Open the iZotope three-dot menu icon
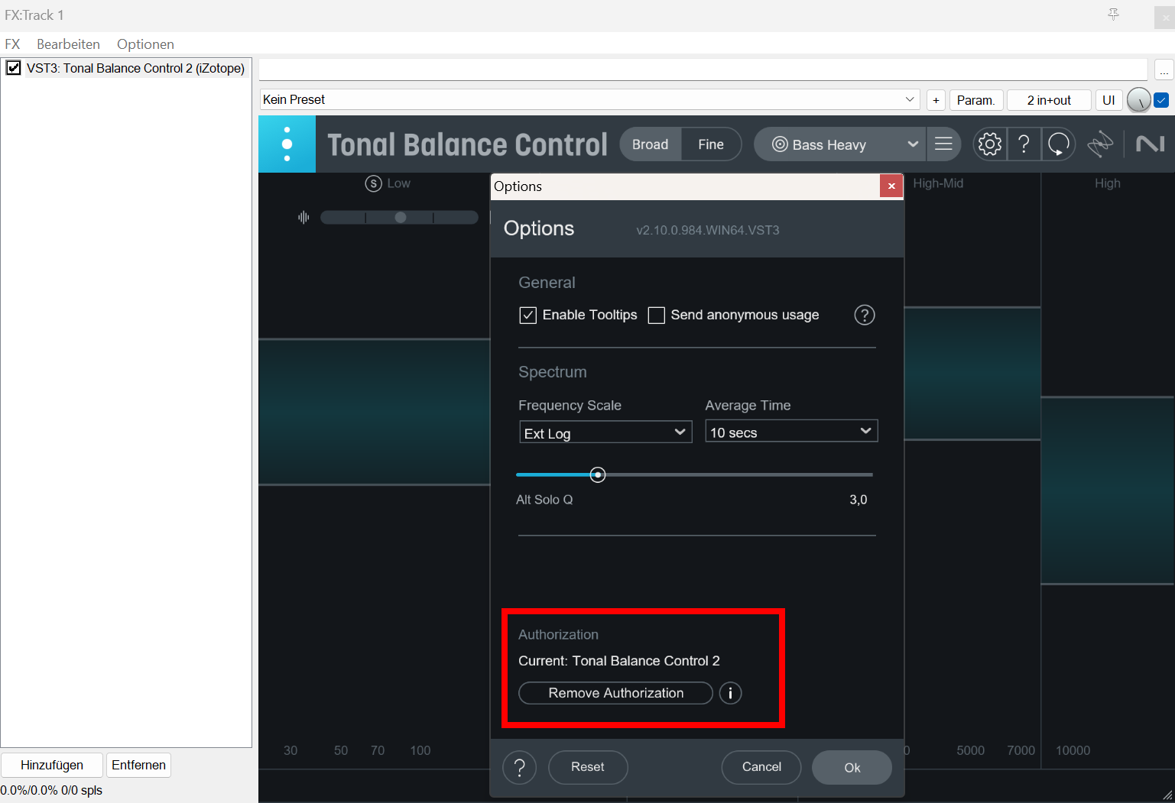The image size is (1175, 803). tap(287, 144)
